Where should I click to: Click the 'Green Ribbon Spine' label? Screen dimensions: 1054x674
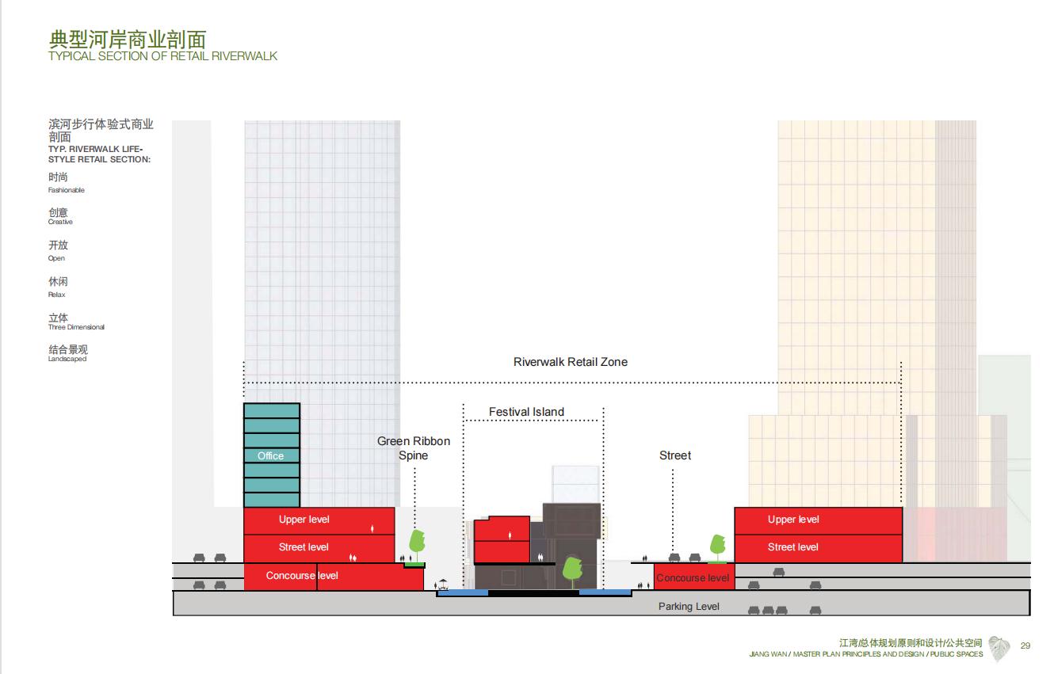point(414,448)
